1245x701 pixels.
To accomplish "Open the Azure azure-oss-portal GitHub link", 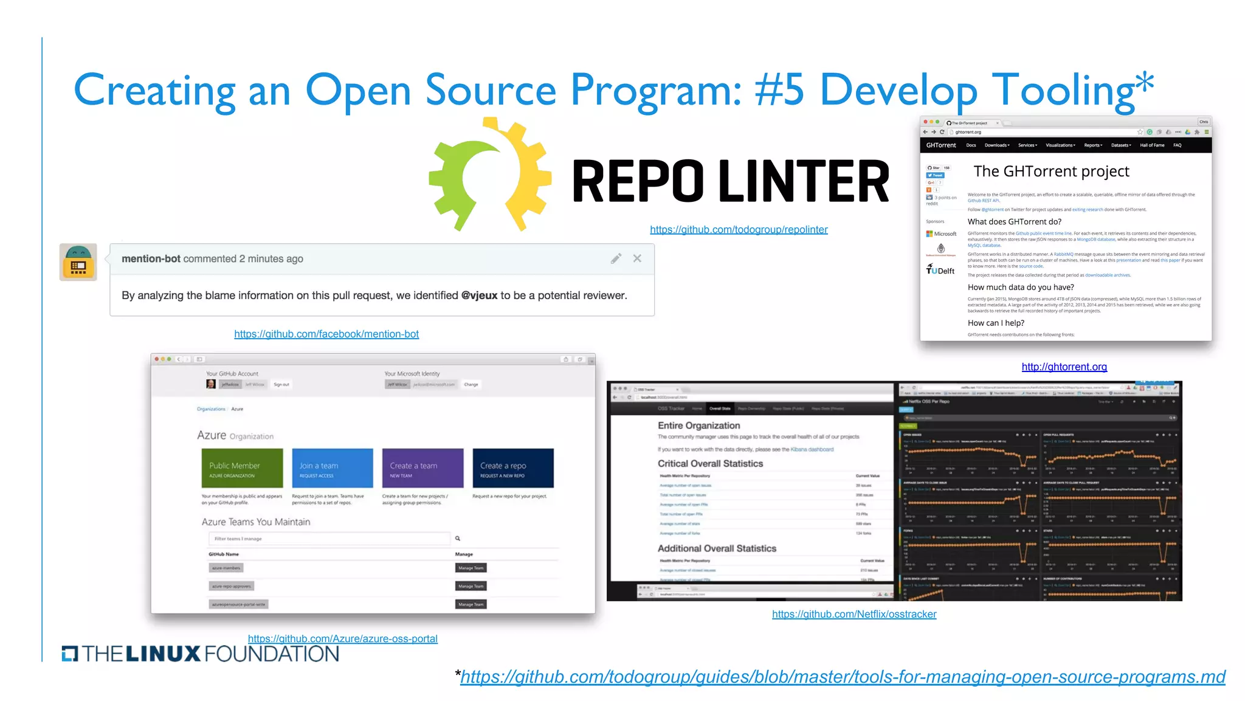I will tap(342, 638).
